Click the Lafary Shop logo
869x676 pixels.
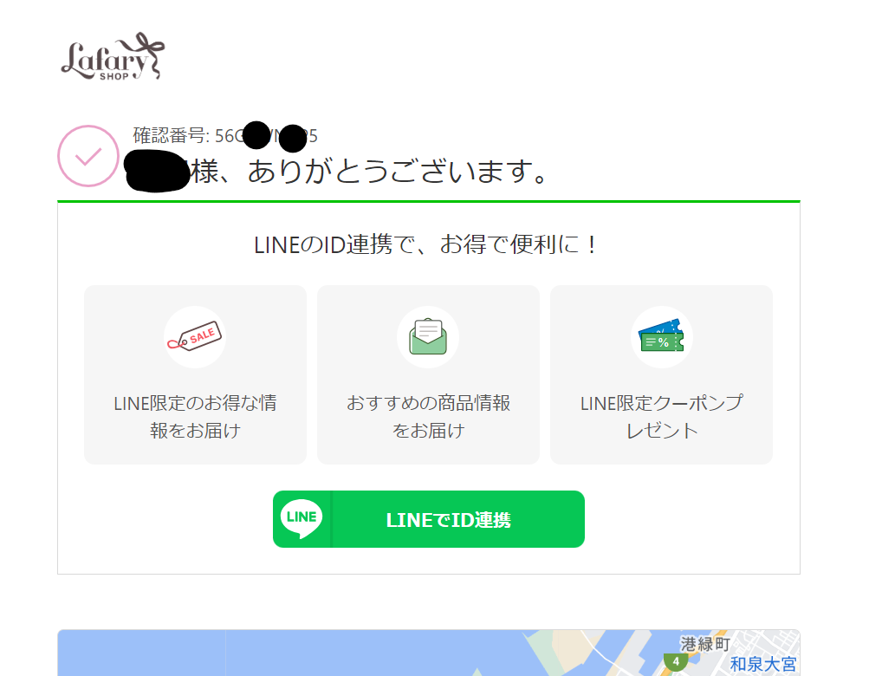[x=113, y=56]
